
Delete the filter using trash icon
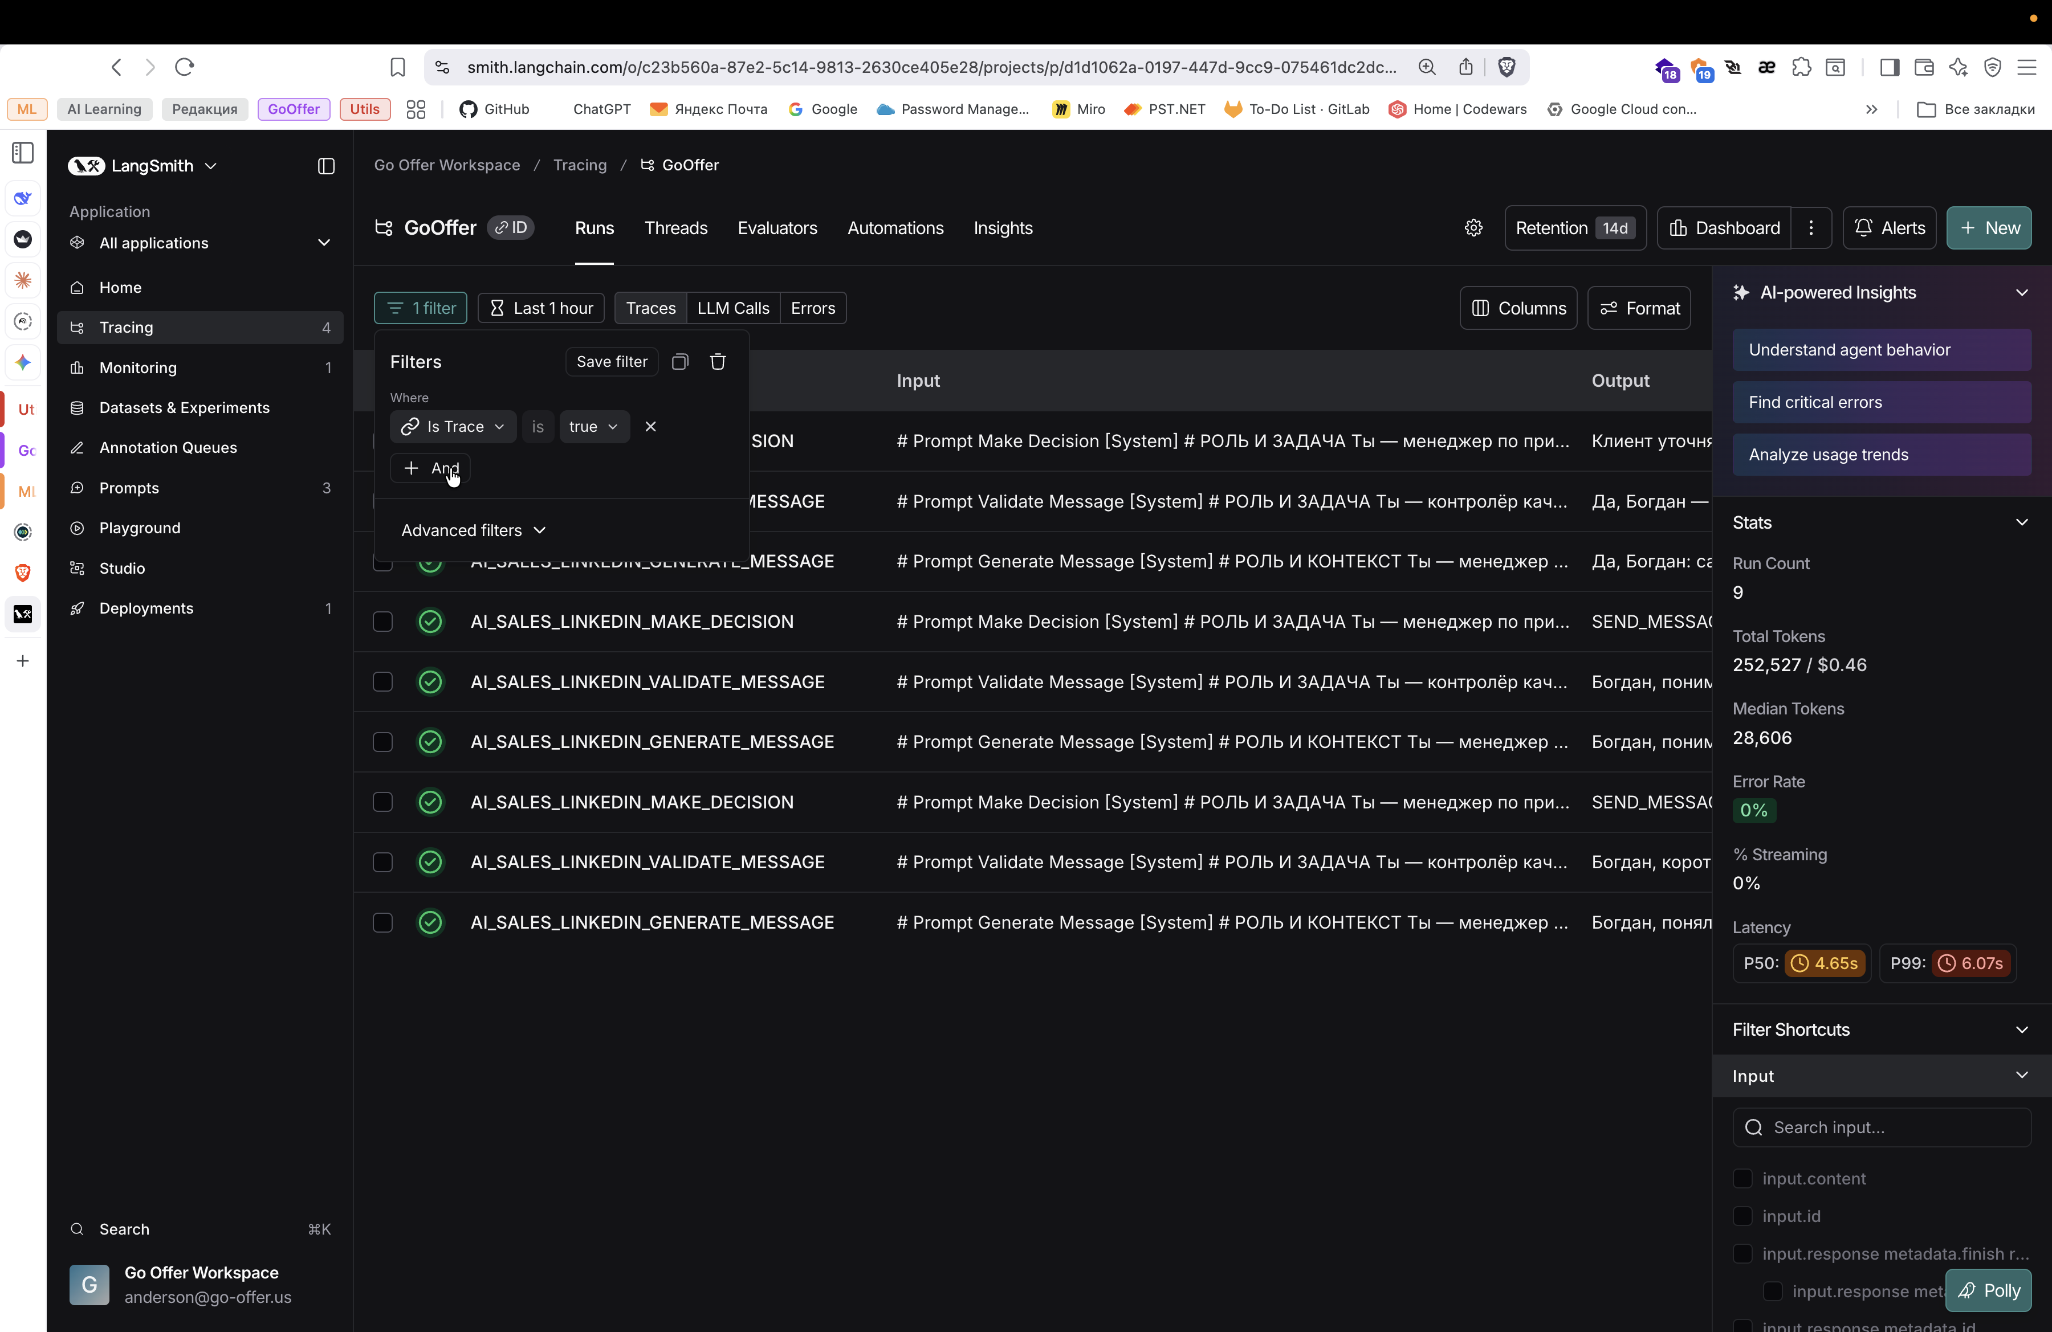[x=717, y=362]
